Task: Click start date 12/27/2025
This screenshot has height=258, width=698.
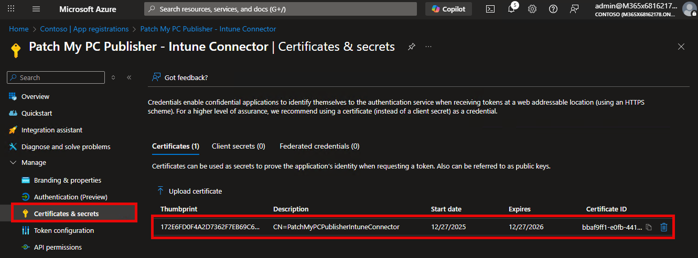Action: click(x=448, y=227)
